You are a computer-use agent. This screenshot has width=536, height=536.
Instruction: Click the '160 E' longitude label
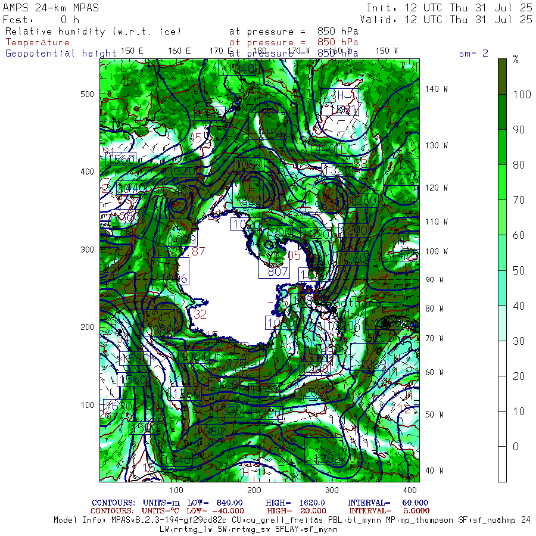179,51
